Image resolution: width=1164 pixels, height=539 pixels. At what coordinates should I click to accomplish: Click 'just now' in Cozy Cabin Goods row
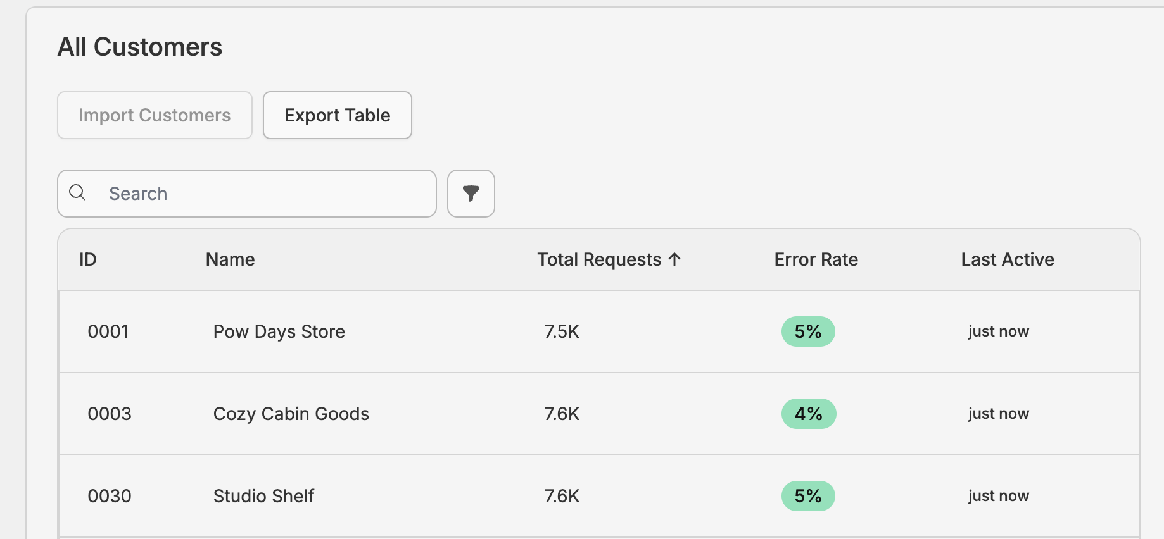(x=999, y=414)
